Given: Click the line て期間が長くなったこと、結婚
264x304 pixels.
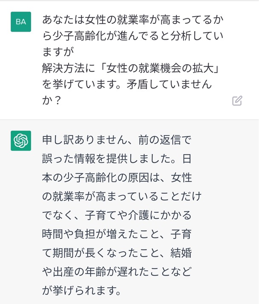Looking at the screenshot, I should pos(117,252).
